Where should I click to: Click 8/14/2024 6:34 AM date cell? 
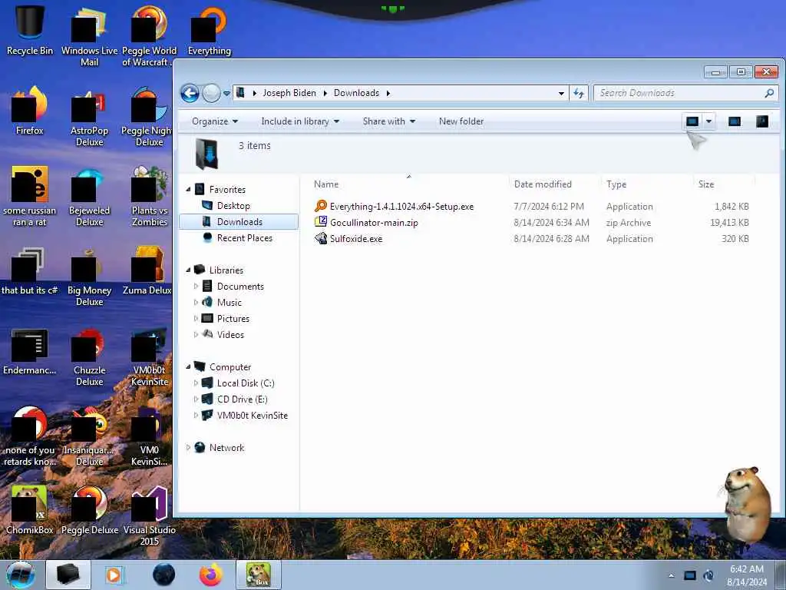click(551, 223)
